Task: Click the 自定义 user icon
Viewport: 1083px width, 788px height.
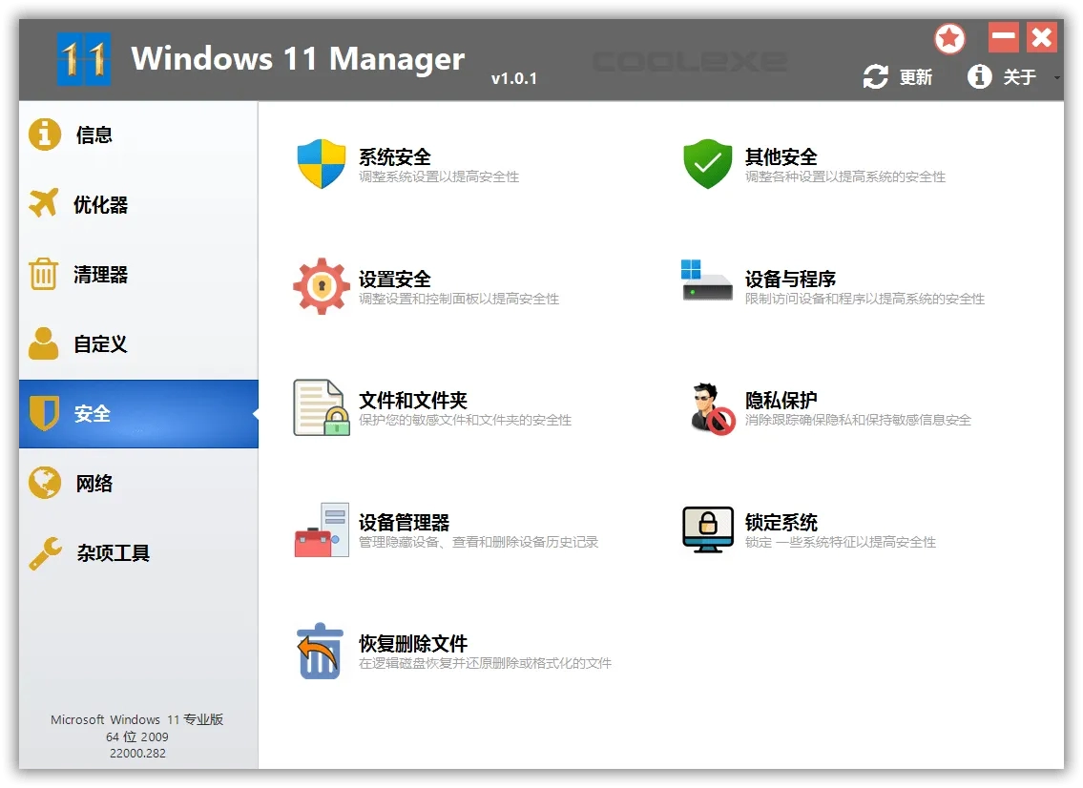Action: click(x=44, y=343)
